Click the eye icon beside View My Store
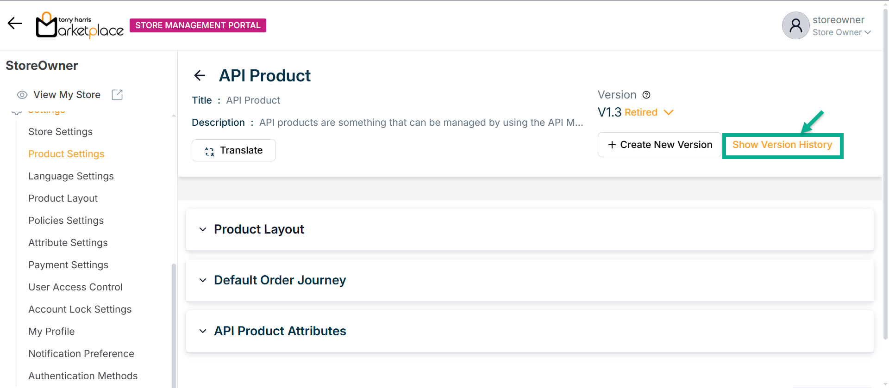Image resolution: width=889 pixels, height=388 pixels. [x=22, y=95]
